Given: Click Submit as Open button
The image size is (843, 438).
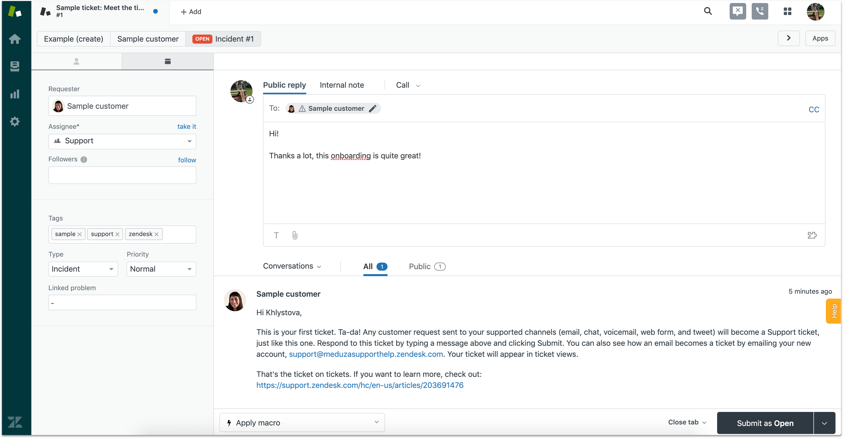Looking at the screenshot, I should click(x=765, y=423).
